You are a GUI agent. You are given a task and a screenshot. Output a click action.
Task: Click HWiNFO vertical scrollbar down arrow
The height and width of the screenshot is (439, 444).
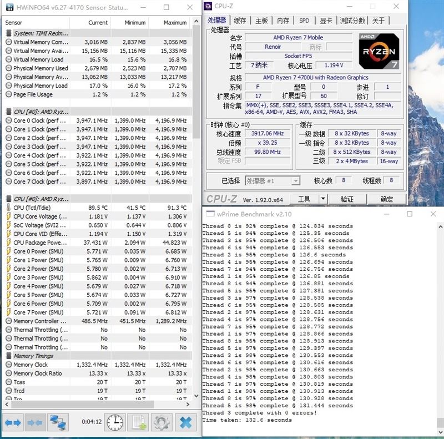coord(196,396)
